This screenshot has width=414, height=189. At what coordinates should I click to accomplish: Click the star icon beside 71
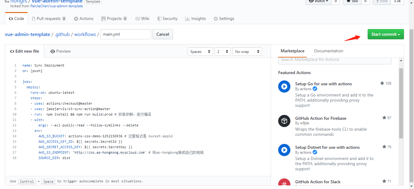pos(384,181)
